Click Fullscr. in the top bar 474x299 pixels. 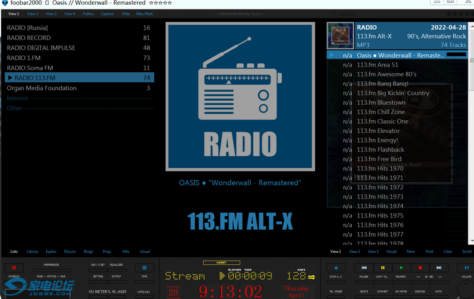pyautogui.click(x=88, y=14)
